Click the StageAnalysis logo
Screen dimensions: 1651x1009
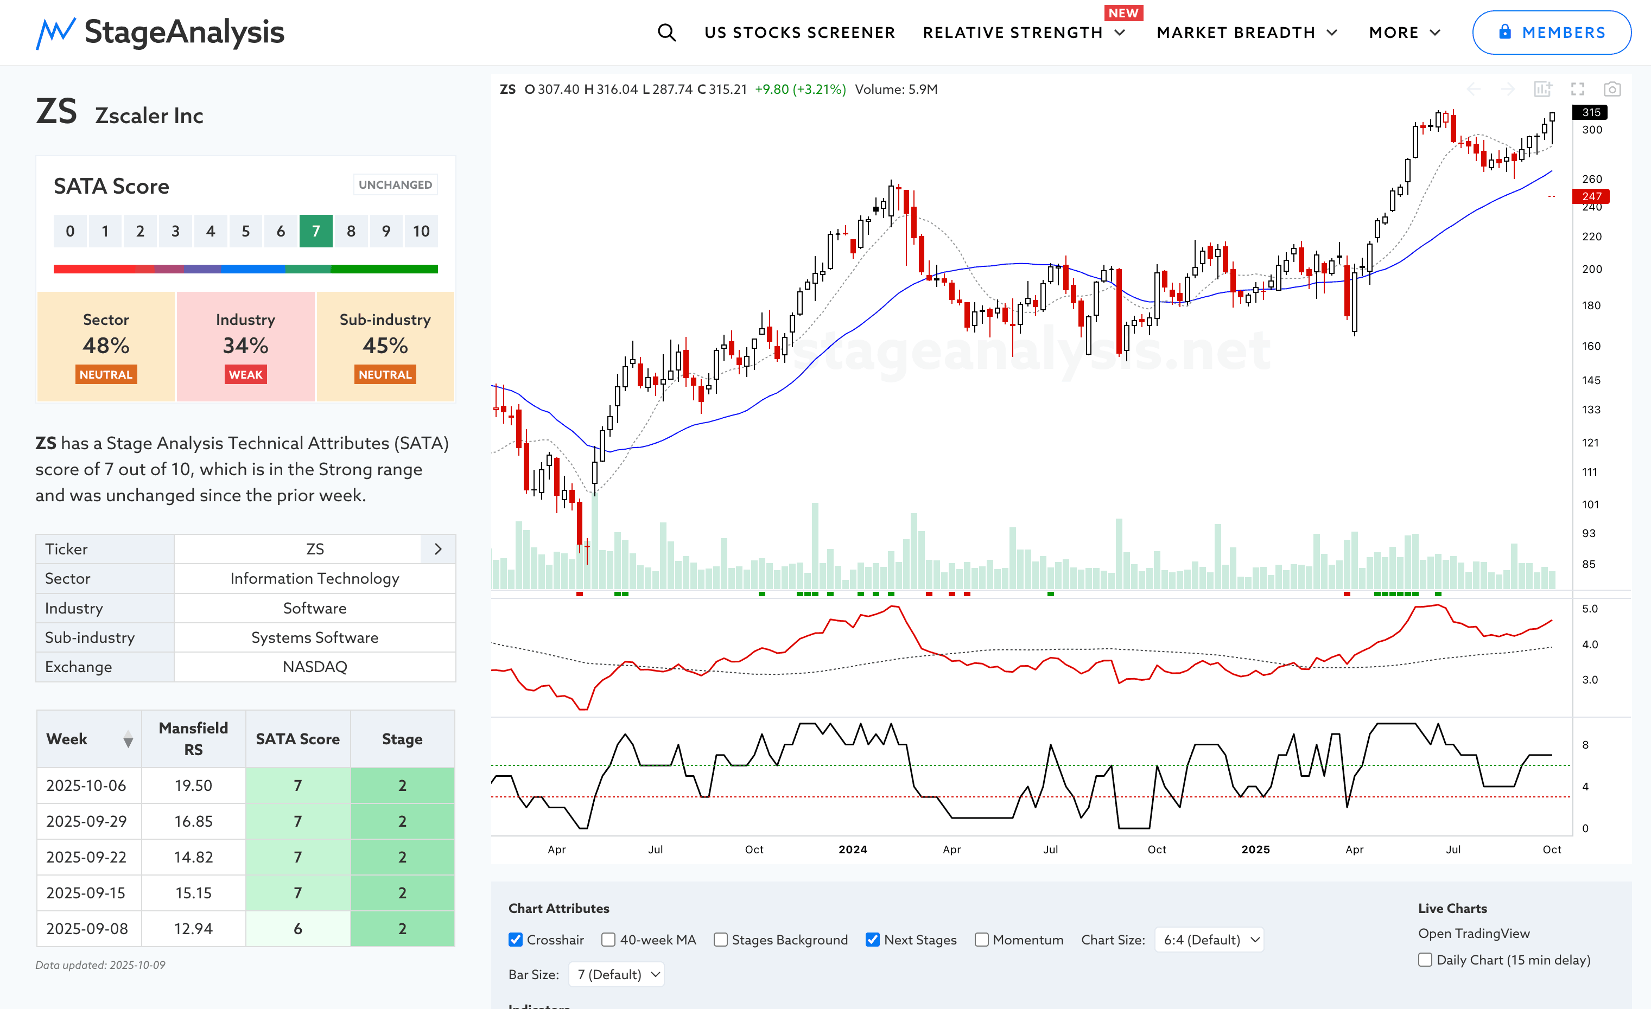[x=160, y=32]
